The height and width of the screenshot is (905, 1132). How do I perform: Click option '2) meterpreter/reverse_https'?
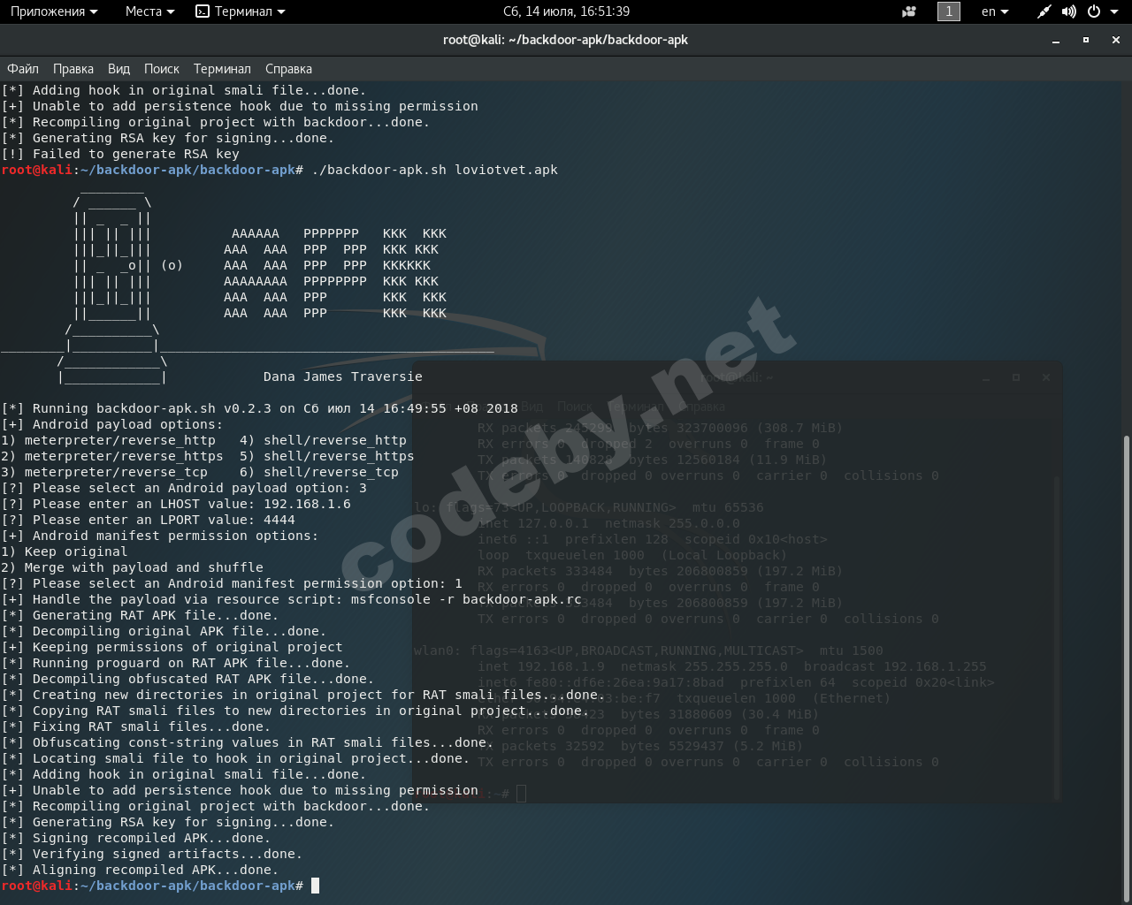click(x=112, y=456)
